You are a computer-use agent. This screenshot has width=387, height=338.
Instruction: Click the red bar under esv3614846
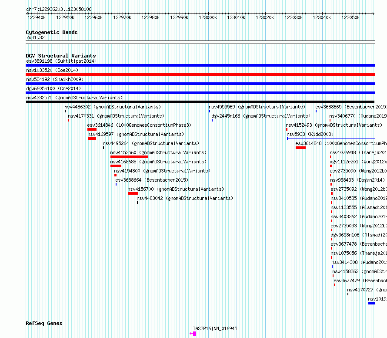pos(92,129)
